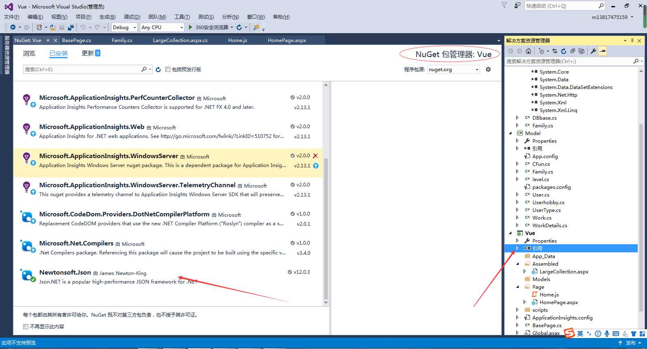Select the Microsoft.Net.Compilers package
Image resolution: width=647 pixels, height=349 pixels.
tap(168, 248)
